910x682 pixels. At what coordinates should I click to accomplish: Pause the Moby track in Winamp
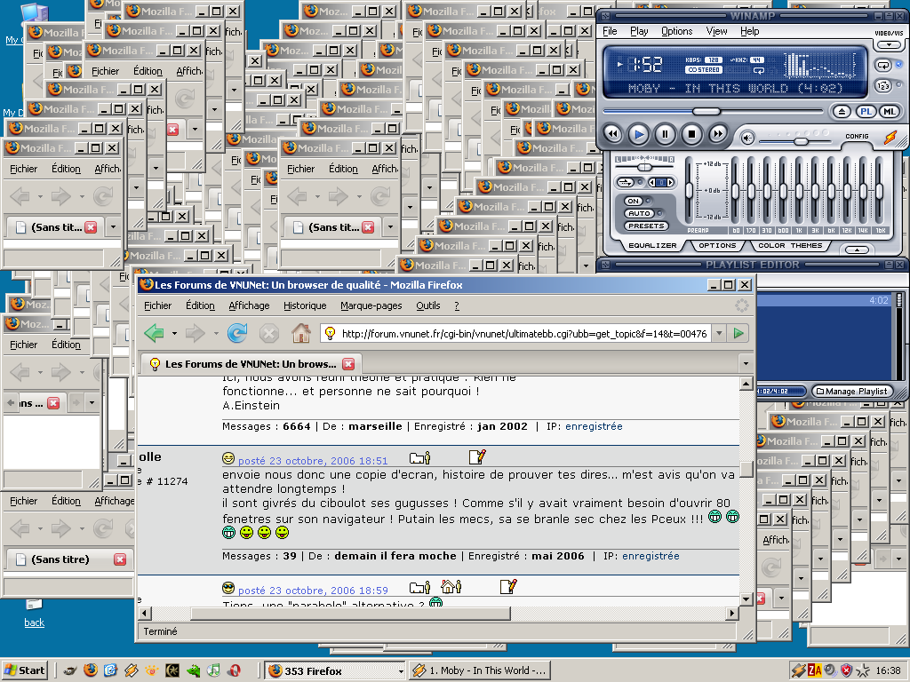(x=665, y=135)
